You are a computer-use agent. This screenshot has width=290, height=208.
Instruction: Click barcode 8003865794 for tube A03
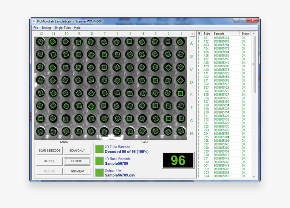click(222, 45)
